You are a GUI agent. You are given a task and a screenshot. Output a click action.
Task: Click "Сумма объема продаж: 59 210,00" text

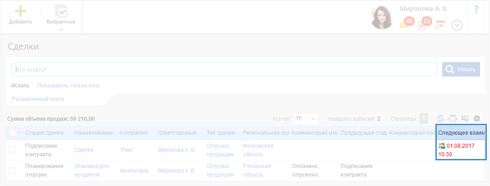pyautogui.click(x=51, y=119)
